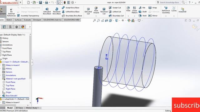This screenshot has width=200, height=112.
Task: Select the Extruded Cut tool
Action: click(88, 11)
